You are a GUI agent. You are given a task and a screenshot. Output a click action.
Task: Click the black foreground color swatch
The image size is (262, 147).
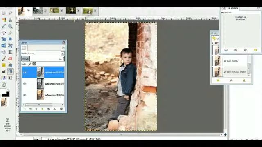point(6,94)
